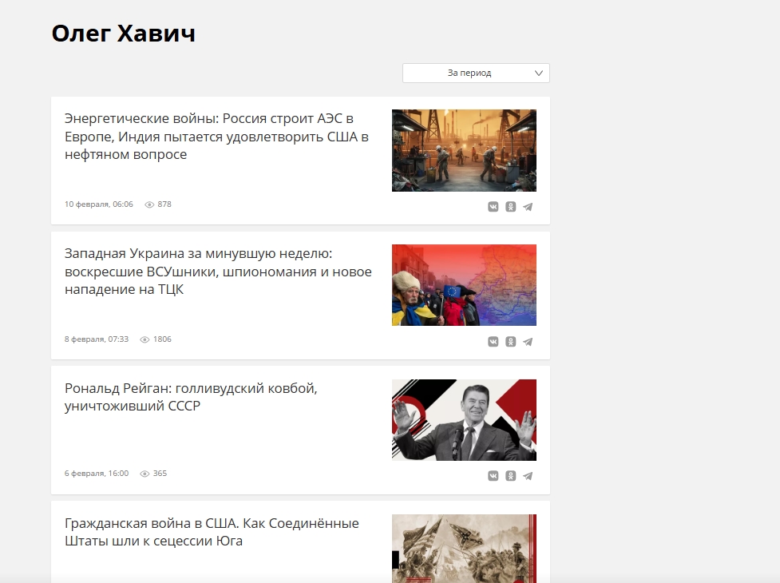This screenshot has width=780, height=583.
Task: Open the 'Западная Украина за минувшую неделю' headline
Action: tap(218, 271)
